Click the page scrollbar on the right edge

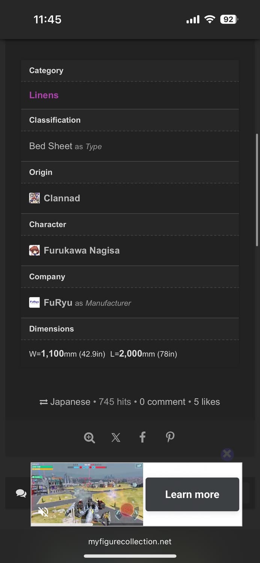(257, 190)
